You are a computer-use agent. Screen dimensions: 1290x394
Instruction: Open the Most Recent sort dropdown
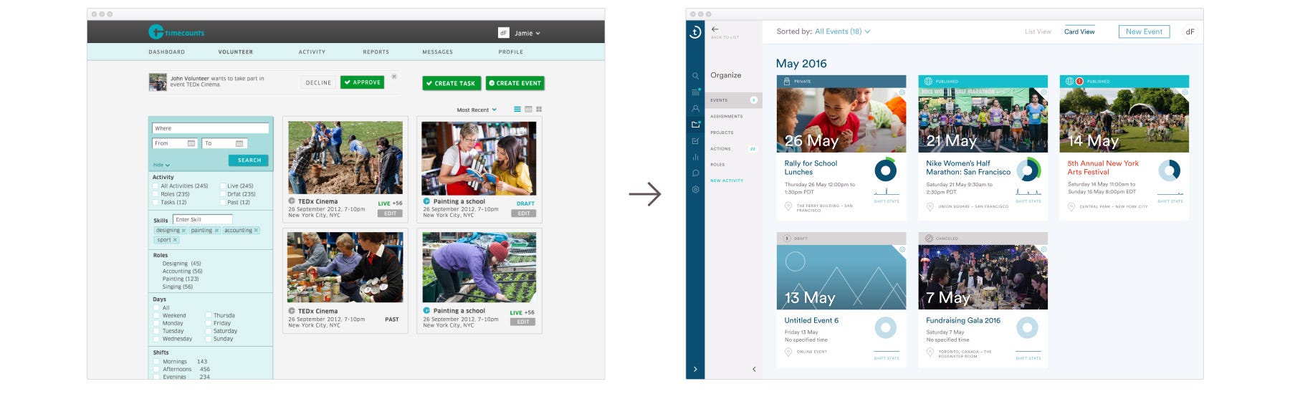[x=477, y=110]
